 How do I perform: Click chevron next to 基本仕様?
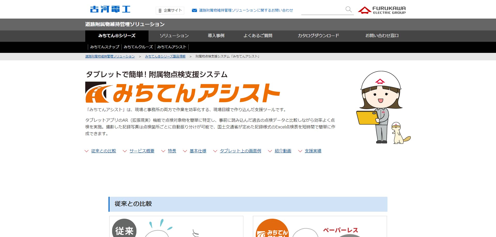pos(185,151)
